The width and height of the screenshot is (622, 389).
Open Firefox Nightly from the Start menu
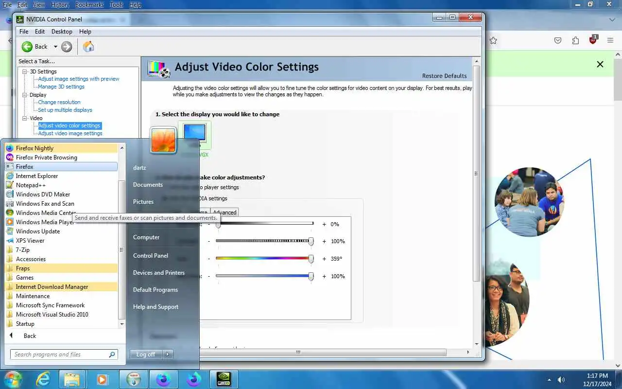[61, 148]
